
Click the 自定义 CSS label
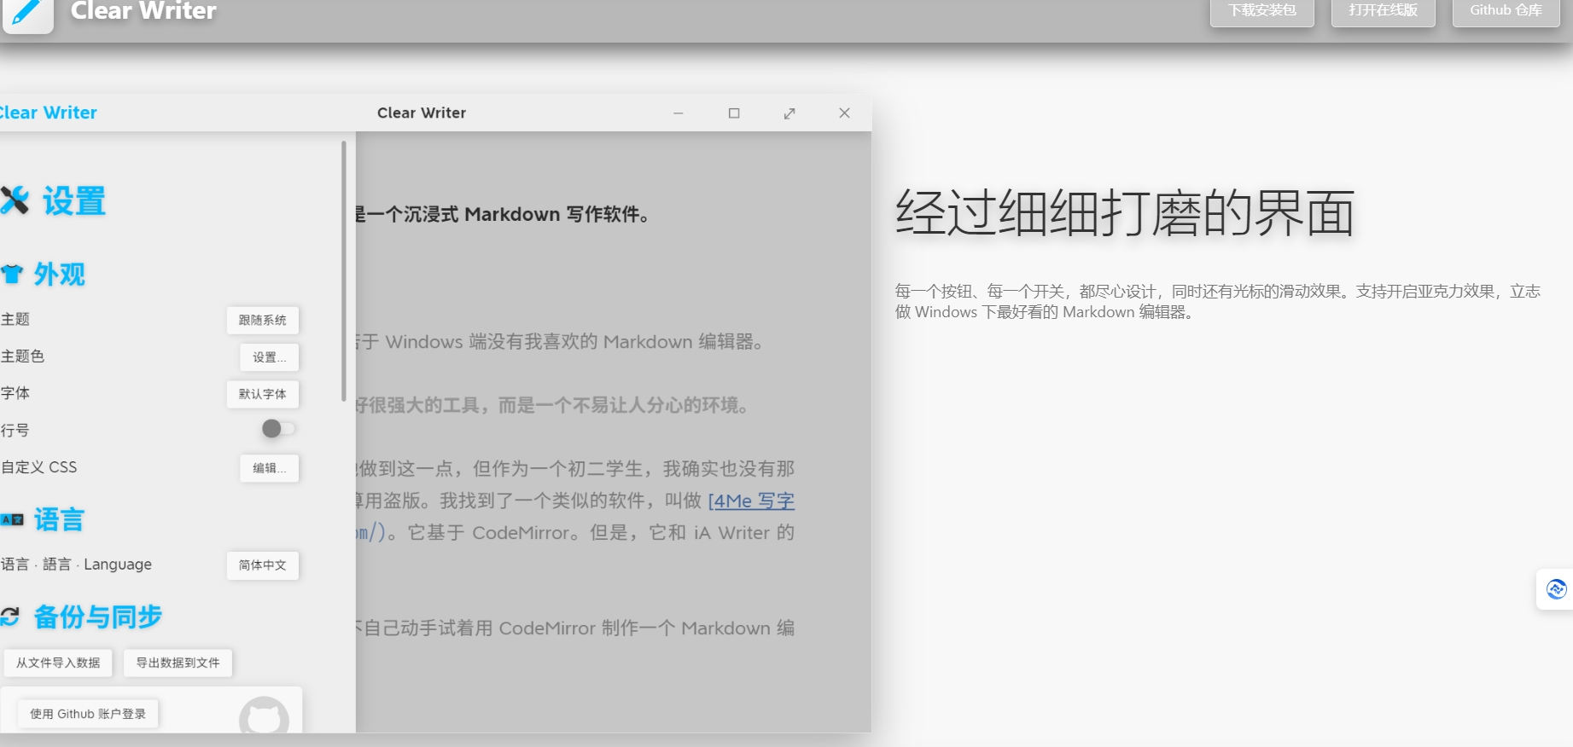pyautogui.click(x=39, y=467)
